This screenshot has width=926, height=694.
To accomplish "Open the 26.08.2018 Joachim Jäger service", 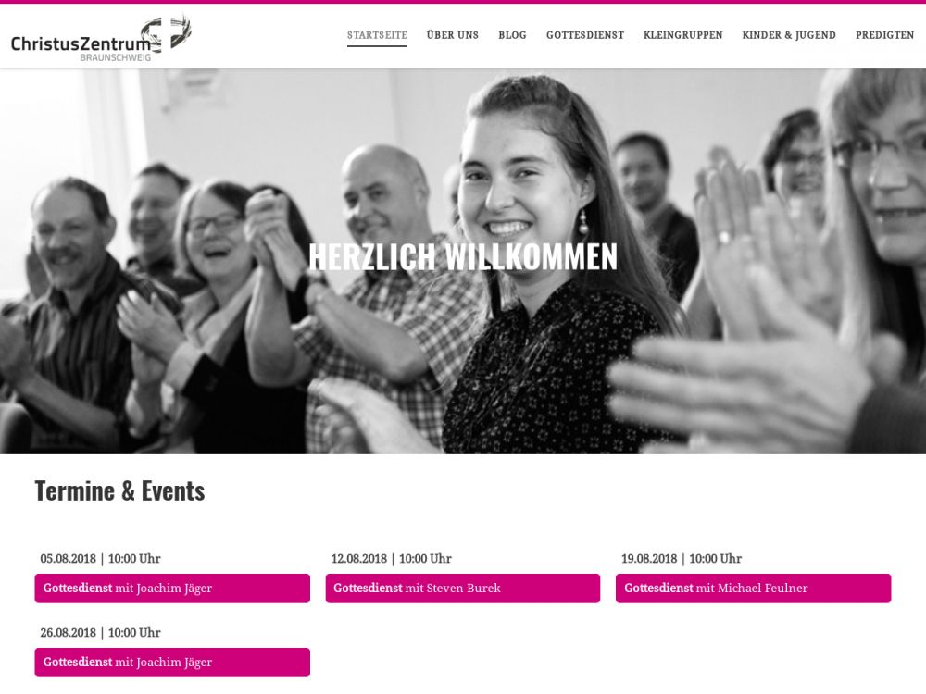I will pos(172,663).
